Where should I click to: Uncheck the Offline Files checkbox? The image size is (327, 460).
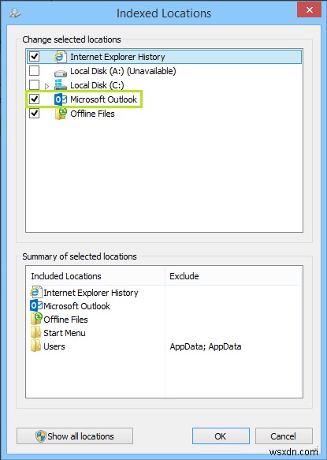[x=35, y=114]
